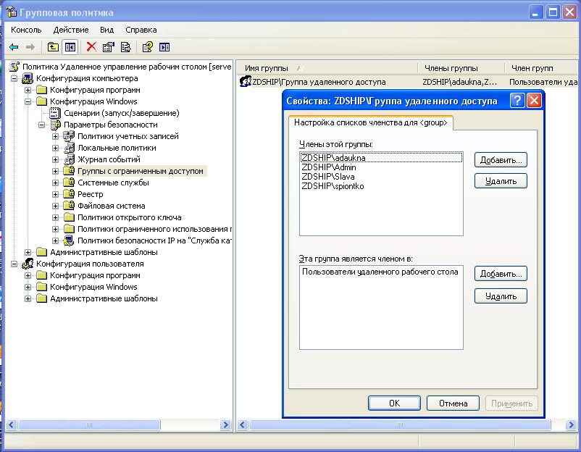The image size is (581, 452).
Task: Expand the Локальные политики node
Action: 55,148
